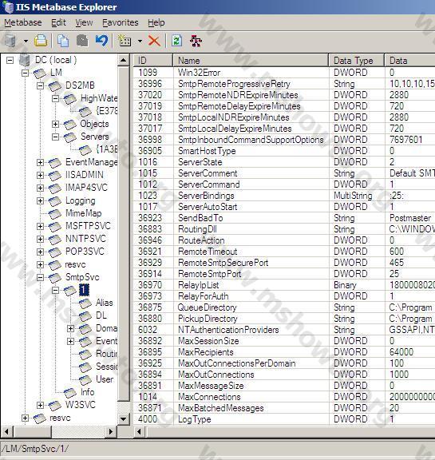
Task: Click the /LM/SmtpSvc/1/ path bar
Action: [x=217, y=449]
